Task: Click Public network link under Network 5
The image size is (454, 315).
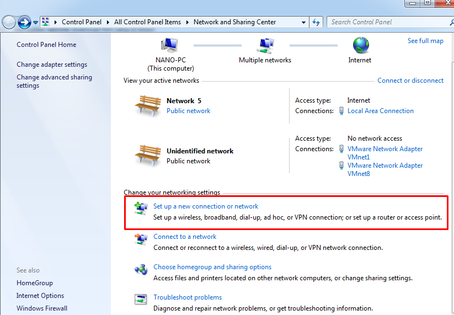Action: point(188,111)
